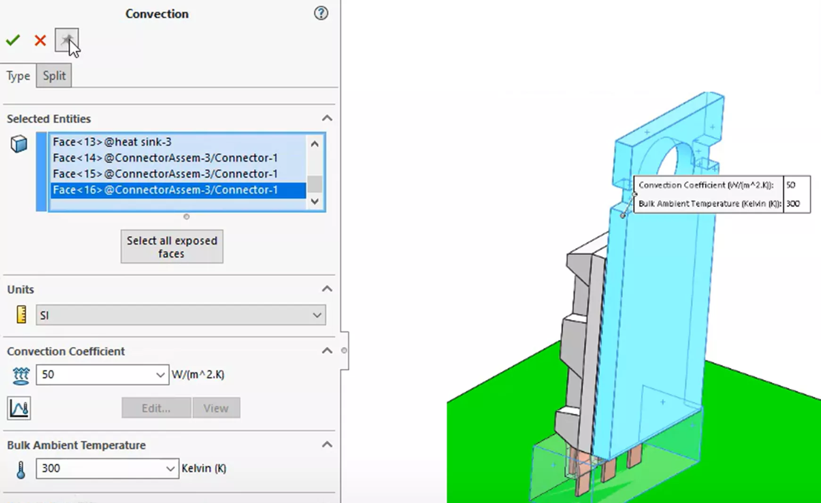Viewport: 821px width, 503px height.
Task: Click the green checkmark to accept convection settings
Action: click(x=13, y=40)
